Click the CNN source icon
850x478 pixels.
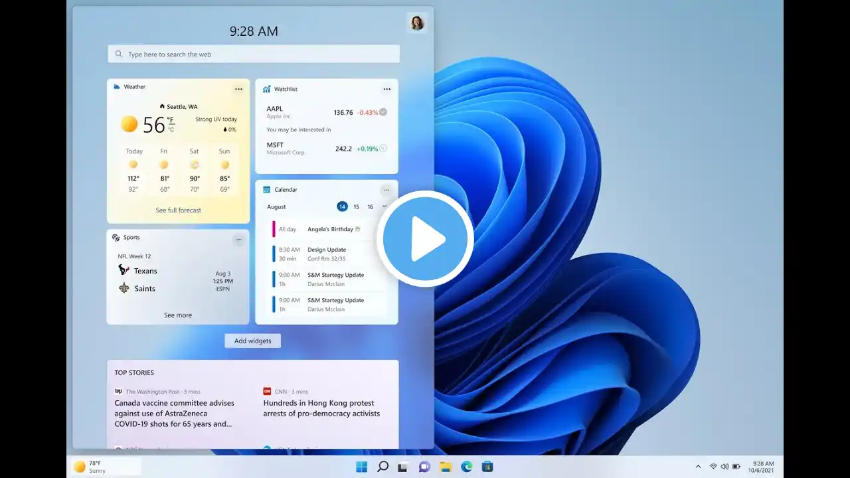(x=267, y=392)
